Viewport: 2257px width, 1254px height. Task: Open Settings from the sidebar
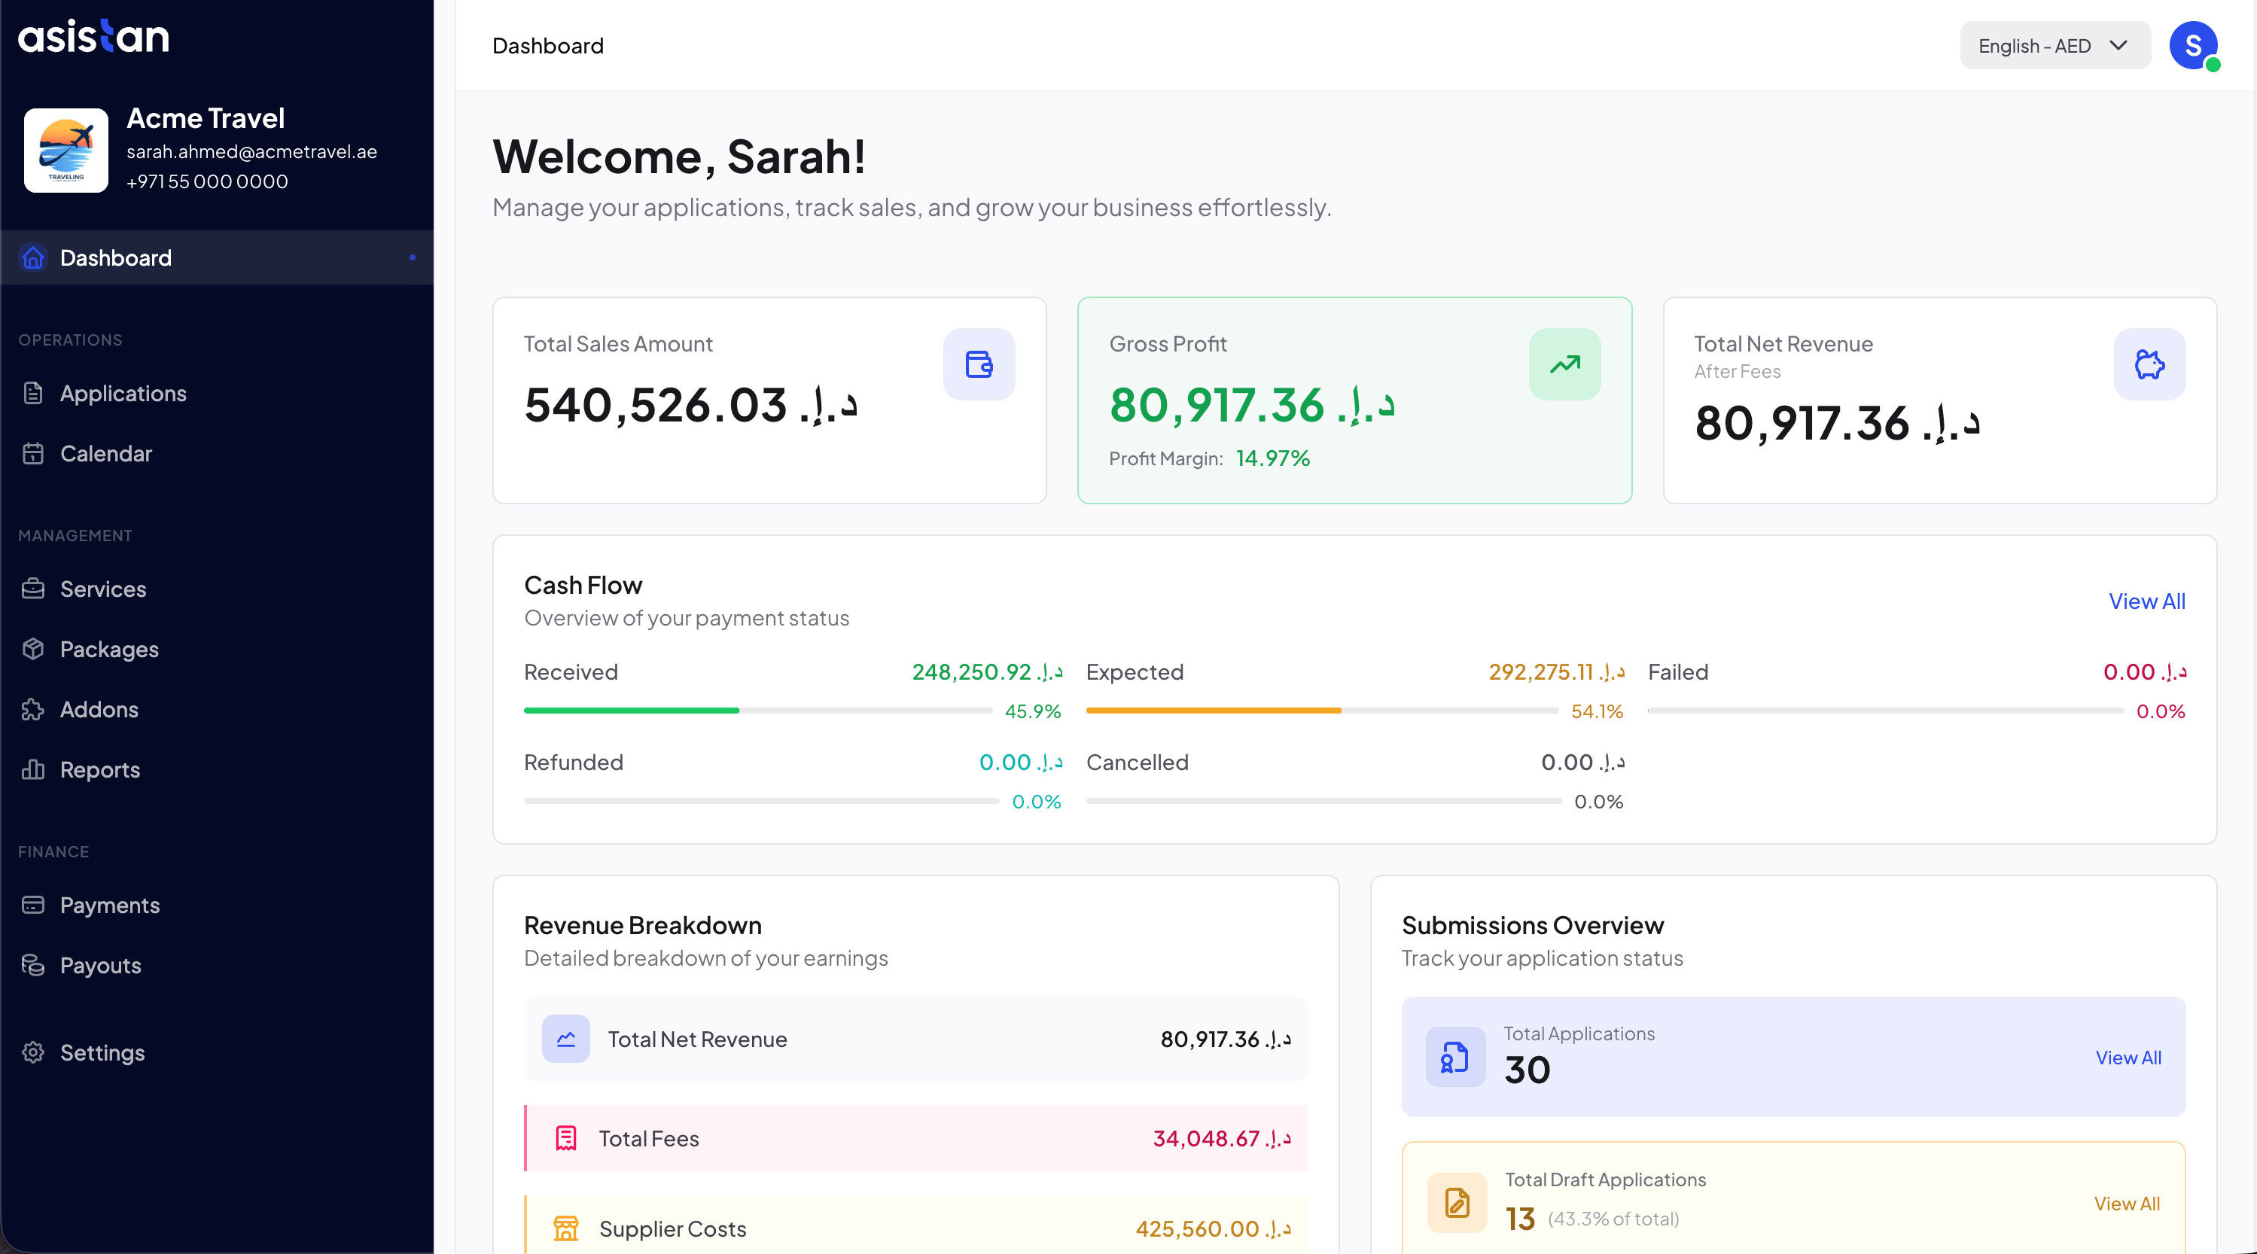click(102, 1052)
